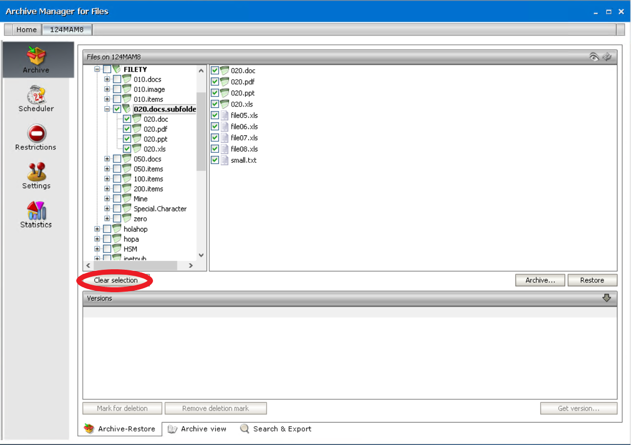Click the magnifier icon on Search & Export tab

click(x=244, y=429)
